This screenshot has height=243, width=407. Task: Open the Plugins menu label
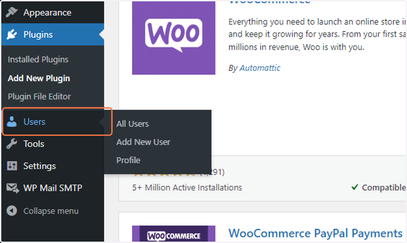(x=38, y=35)
